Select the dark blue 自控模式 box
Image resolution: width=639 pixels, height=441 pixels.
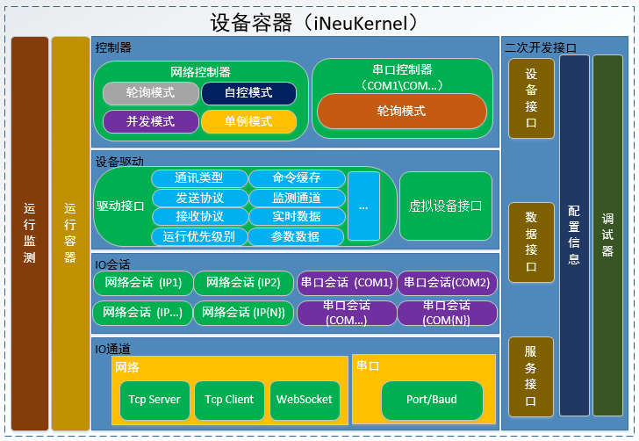tap(248, 93)
